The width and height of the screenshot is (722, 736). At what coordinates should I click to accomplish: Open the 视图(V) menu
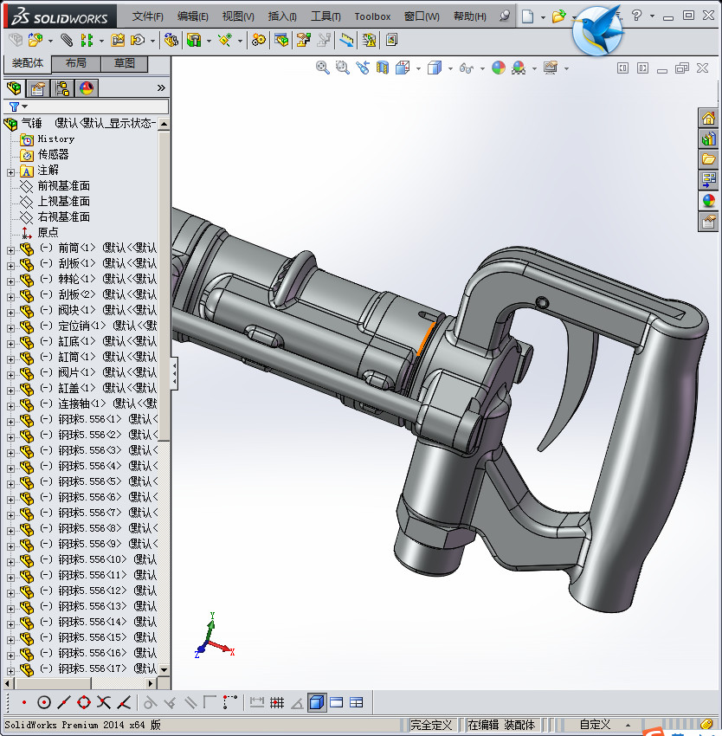[x=238, y=16]
